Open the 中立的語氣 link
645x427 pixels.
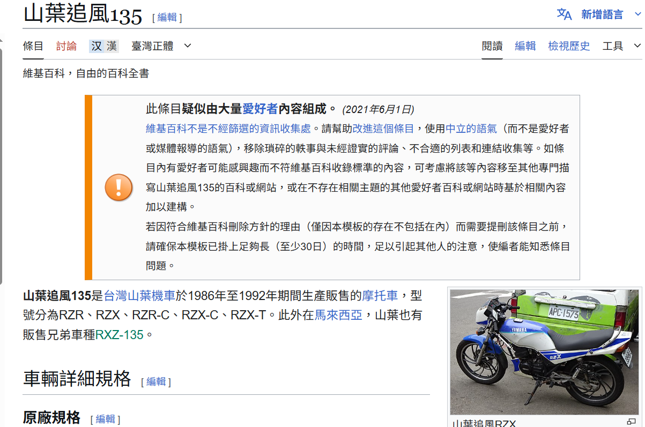click(x=471, y=129)
